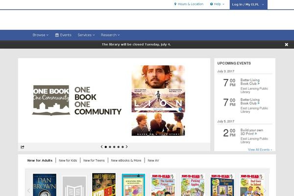Viewport: 294px width, 196px height.
Task: Click the calendar icon beside Events
Action: (57, 35)
